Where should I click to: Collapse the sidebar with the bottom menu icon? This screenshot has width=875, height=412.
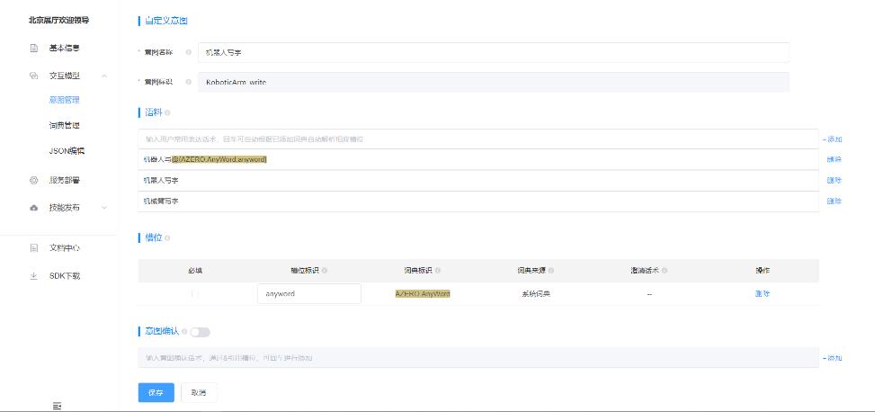tap(57, 406)
